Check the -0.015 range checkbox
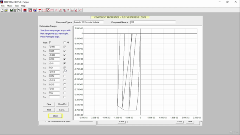Image resolution: width=240 pixels, height=135 pixels. click(x=64, y=80)
